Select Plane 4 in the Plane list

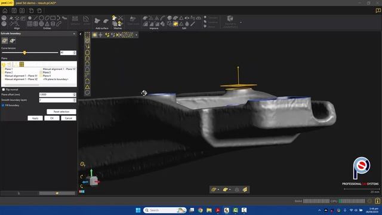[x=47, y=76]
